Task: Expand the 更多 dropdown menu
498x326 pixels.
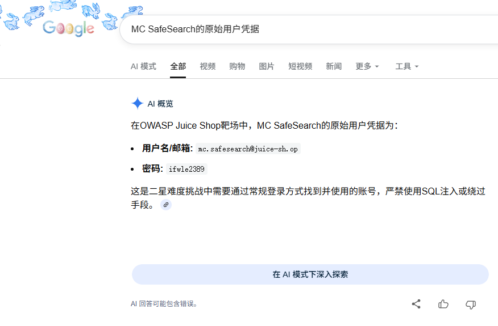Action: [367, 66]
